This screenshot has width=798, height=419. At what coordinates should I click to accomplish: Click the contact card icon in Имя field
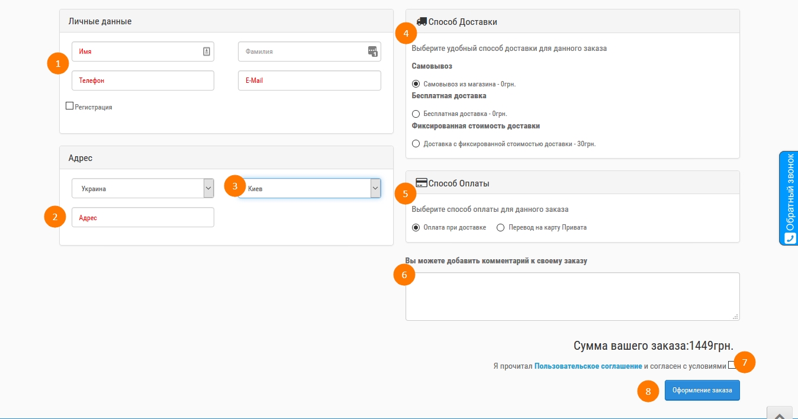(207, 51)
